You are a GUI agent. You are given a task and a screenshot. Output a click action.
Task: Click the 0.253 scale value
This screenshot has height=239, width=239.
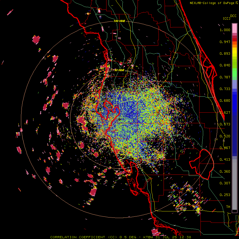pos(225,195)
